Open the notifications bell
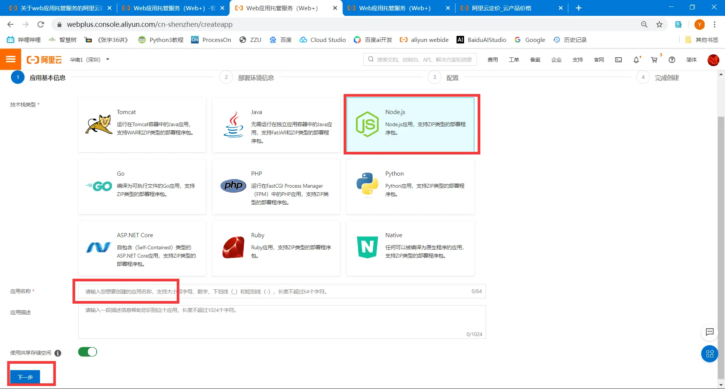 tap(636, 60)
